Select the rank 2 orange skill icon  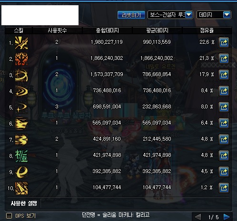tap(21, 59)
